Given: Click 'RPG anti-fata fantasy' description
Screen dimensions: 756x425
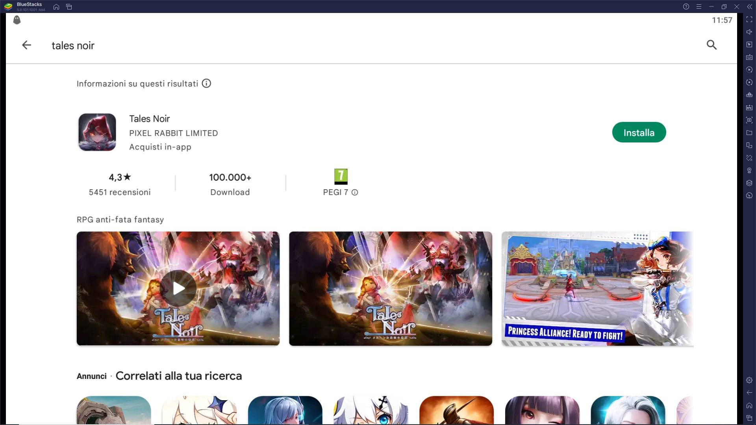Looking at the screenshot, I should tap(120, 220).
